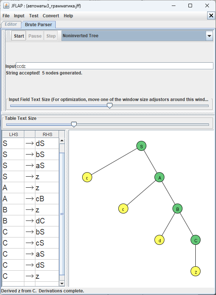The image size is (216, 295).
Task: Click the yellow c leaf under A
Action: click(123, 209)
